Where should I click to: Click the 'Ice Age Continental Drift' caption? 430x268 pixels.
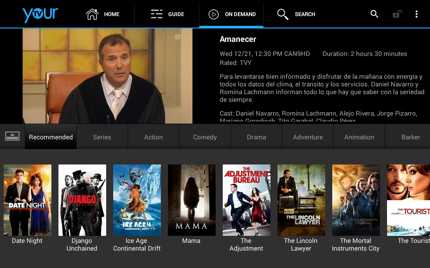[x=137, y=245]
